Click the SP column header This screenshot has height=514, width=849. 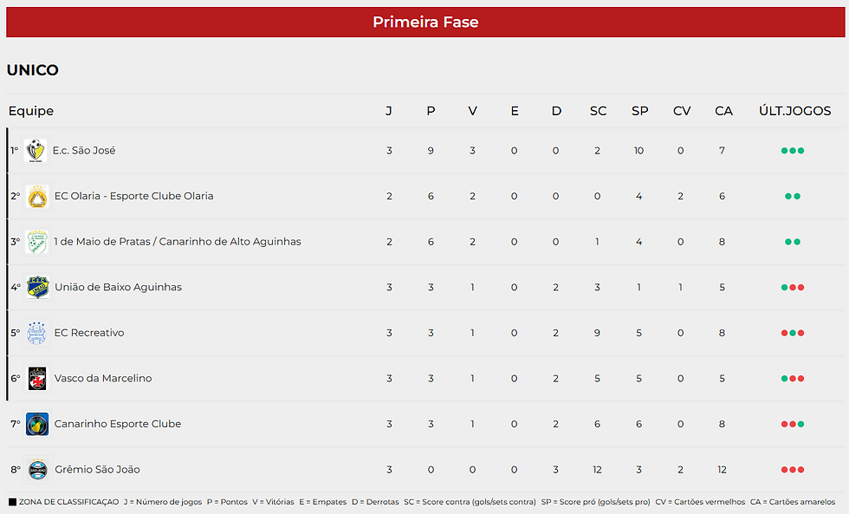click(x=639, y=111)
